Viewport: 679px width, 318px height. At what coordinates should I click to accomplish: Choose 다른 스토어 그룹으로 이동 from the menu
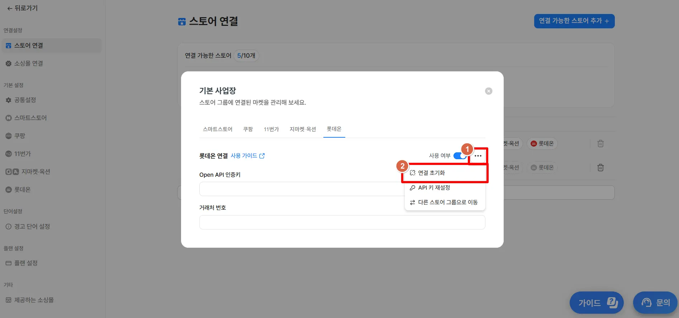tap(445, 202)
